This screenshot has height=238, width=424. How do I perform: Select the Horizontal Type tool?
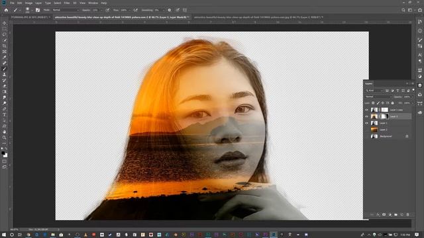coord(5,114)
